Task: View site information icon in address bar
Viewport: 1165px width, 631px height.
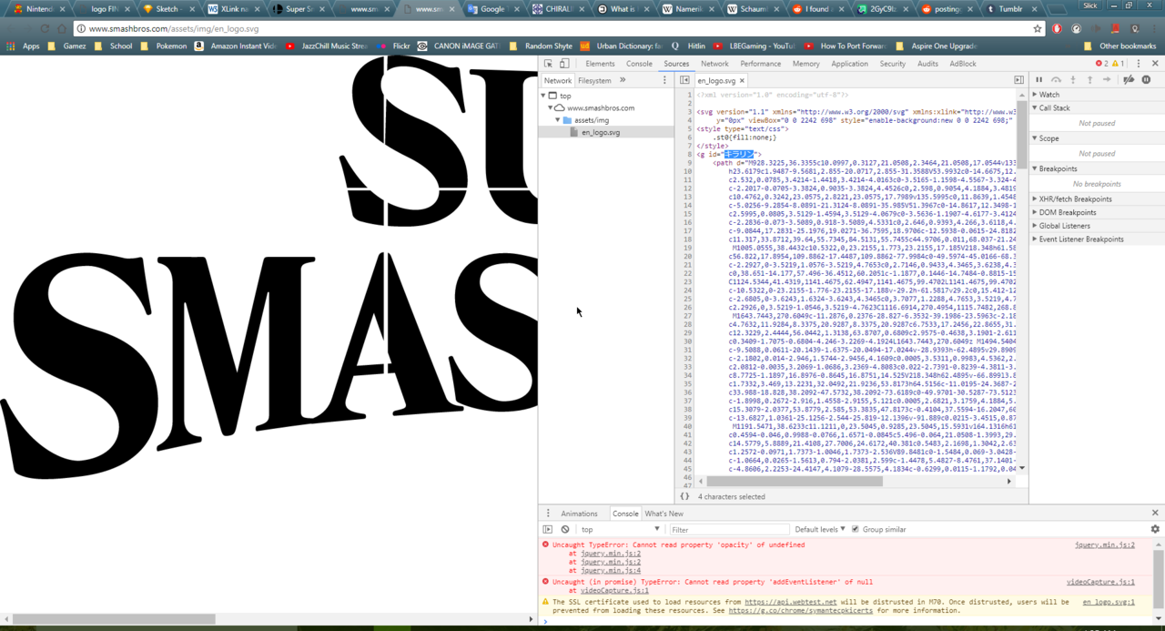Action: [x=82, y=29]
